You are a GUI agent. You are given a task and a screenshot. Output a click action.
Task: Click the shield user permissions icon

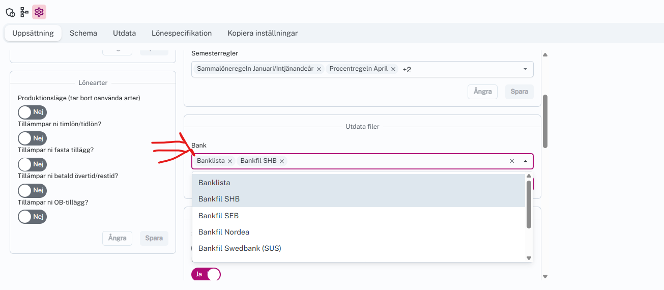click(x=10, y=12)
